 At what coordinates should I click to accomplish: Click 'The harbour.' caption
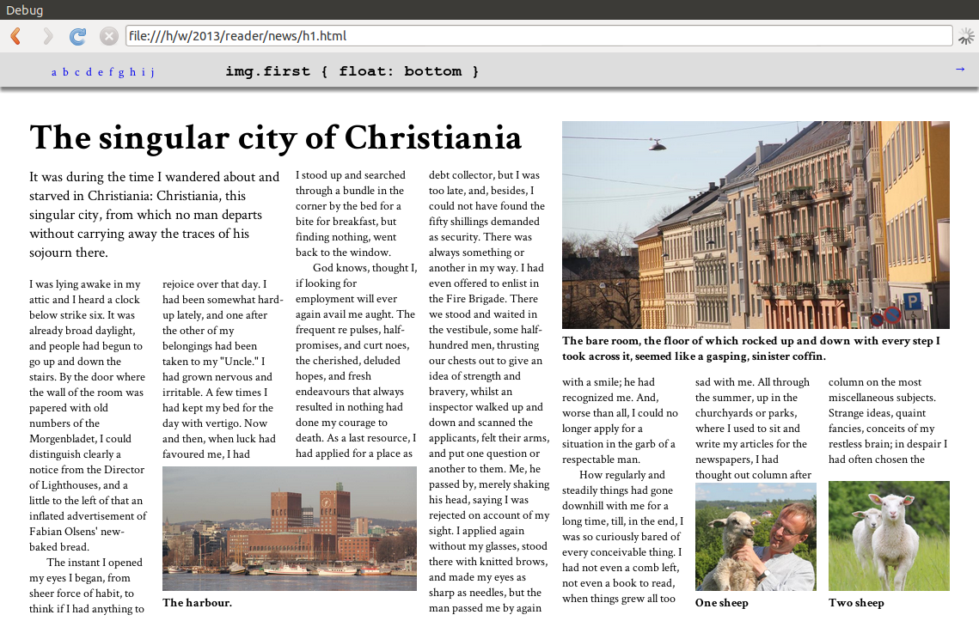click(198, 603)
